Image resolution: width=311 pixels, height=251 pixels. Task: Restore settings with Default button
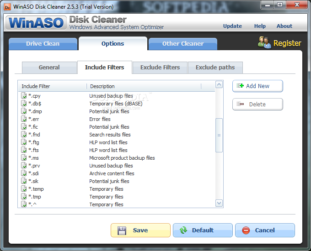[203, 230]
